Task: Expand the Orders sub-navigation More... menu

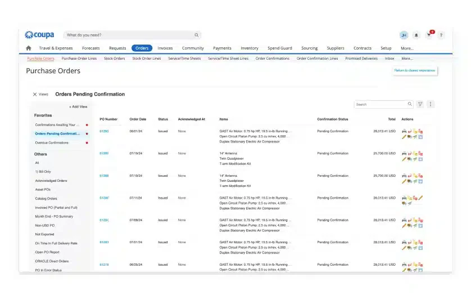Action: [407, 59]
